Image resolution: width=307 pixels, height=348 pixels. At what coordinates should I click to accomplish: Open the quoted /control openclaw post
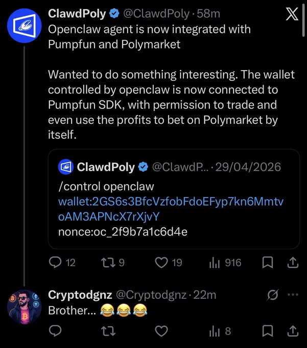pyautogui.click(x=174, y=199)
